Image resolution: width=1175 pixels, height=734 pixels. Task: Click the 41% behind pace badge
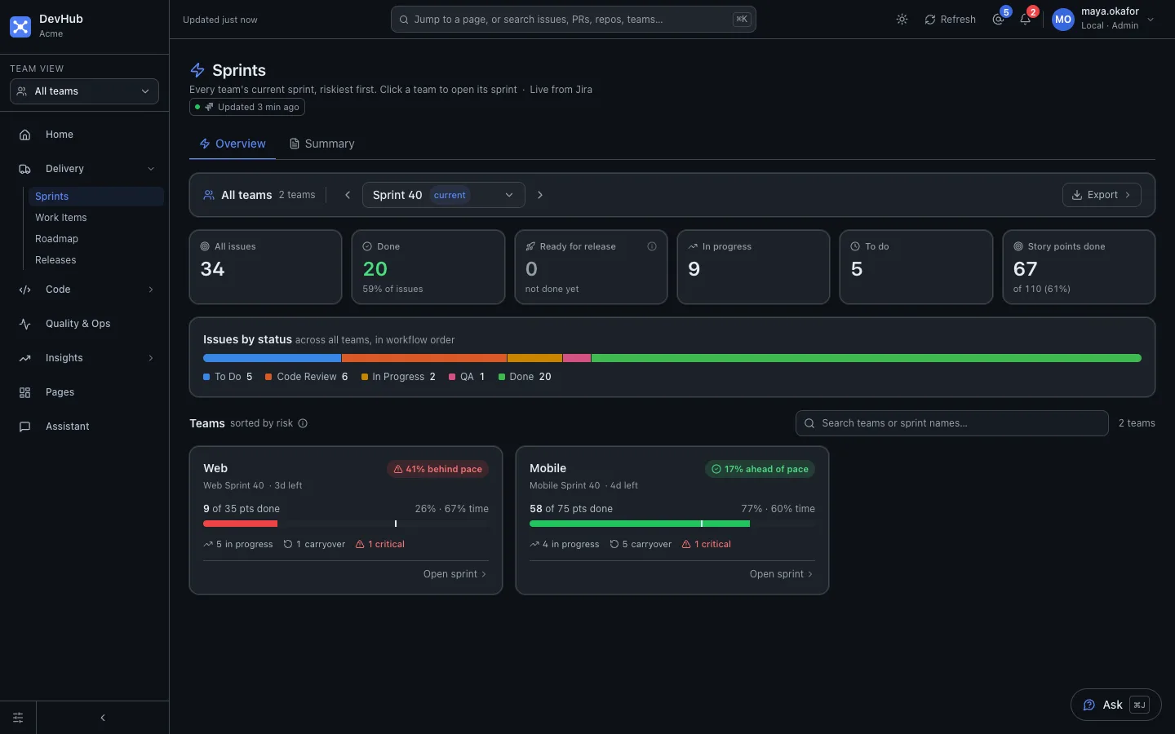[438, 469]
